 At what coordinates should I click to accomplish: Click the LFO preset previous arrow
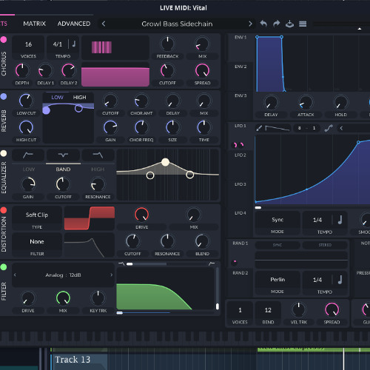pyautogui.click(x=341, y=128)
